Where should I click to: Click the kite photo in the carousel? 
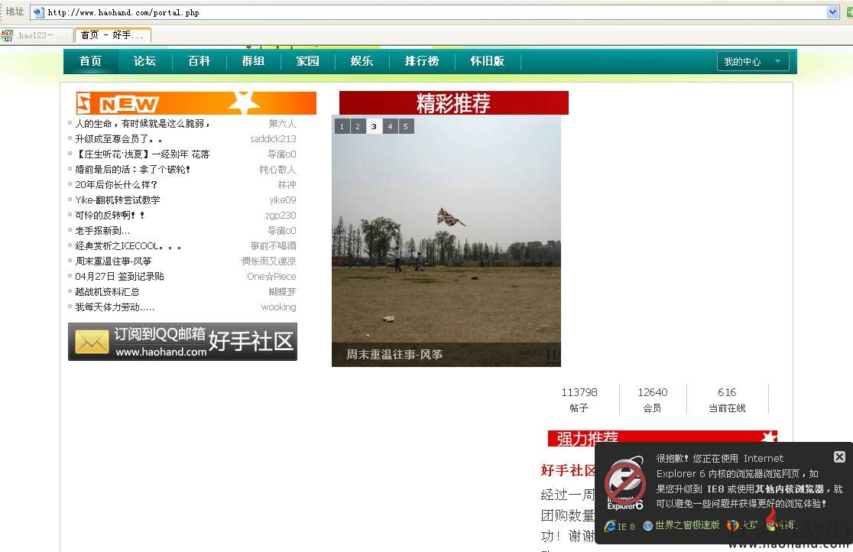coord(446,239)
